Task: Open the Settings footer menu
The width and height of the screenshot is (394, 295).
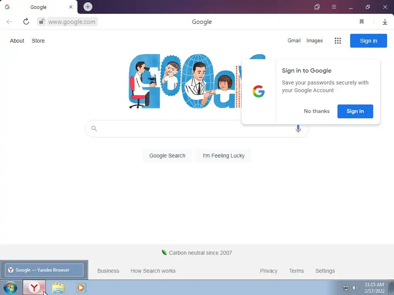Action: click(325, 271)
